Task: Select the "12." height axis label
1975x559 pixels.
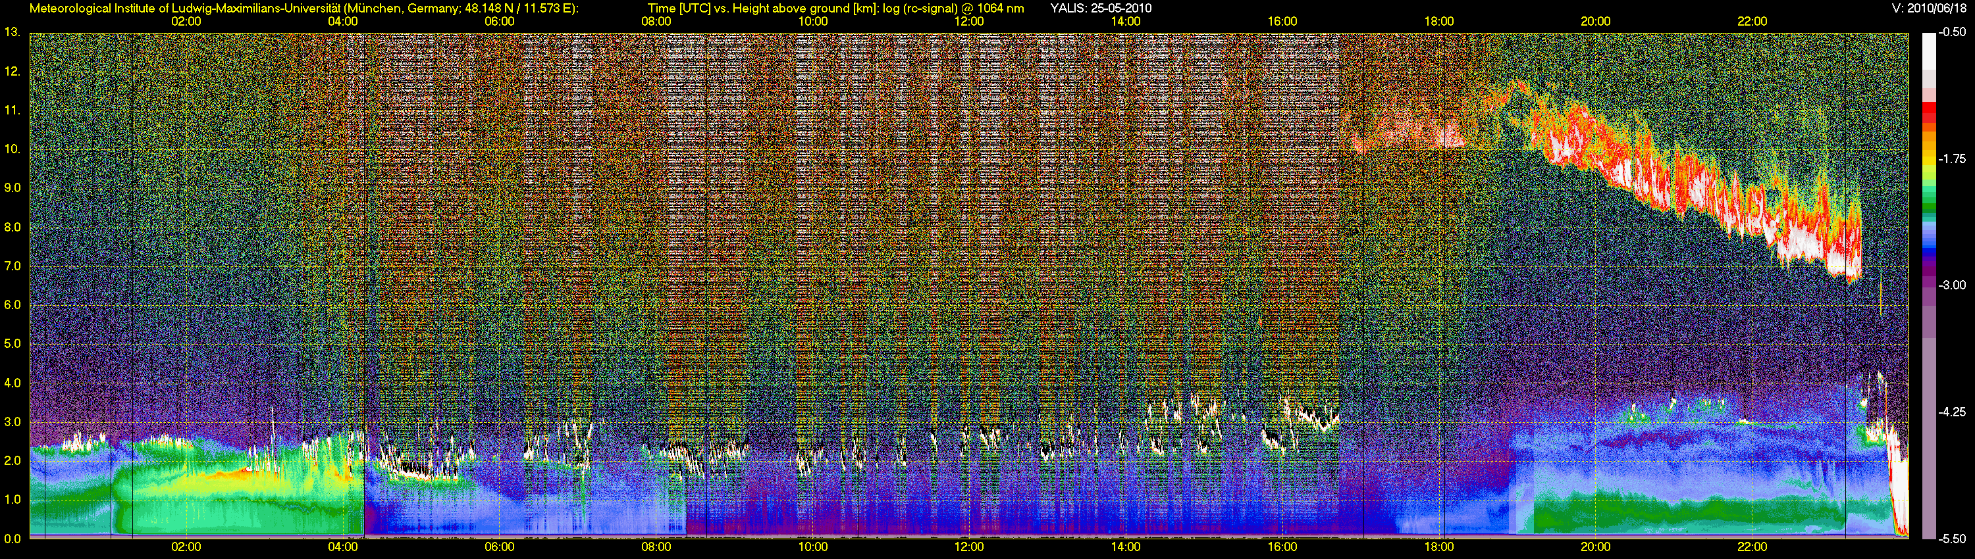Action: tap(13, 72)
